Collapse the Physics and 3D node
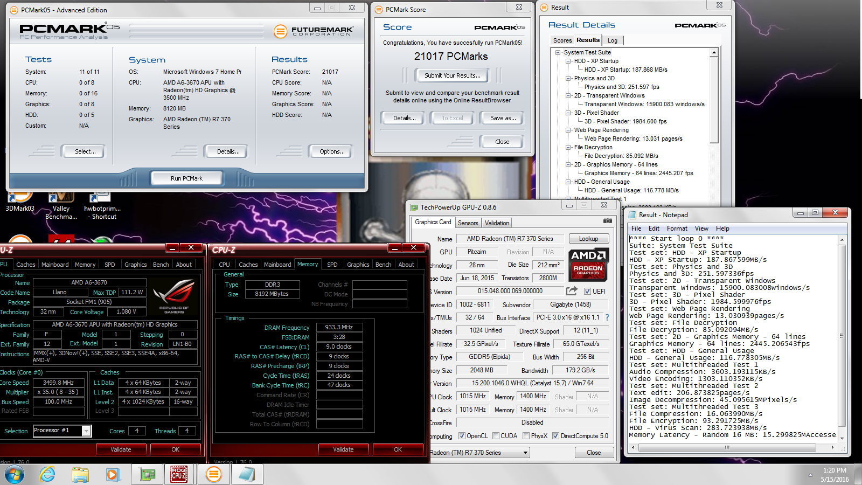This screenshot has height=485, width=862. (x=568, y=78)
